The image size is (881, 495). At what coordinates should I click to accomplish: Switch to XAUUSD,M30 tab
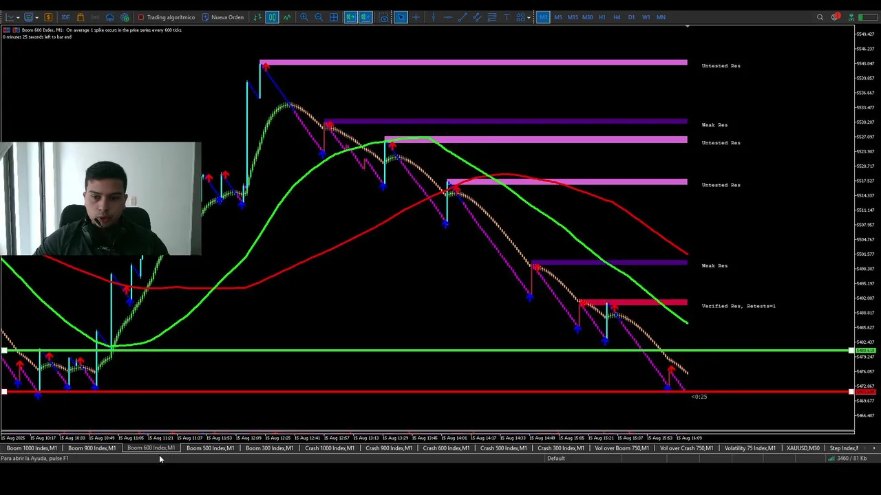tap(803, 448)
